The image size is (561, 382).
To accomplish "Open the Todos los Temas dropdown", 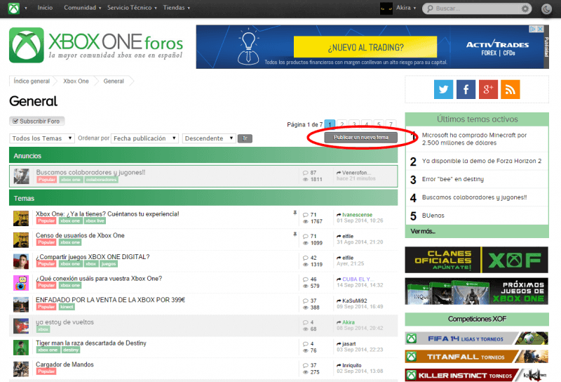I will pos(42,138).
